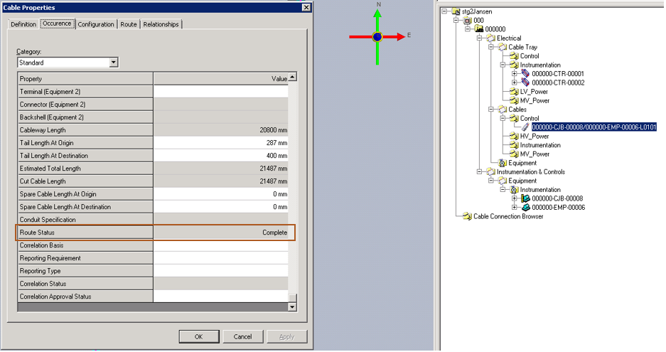This screenshot has height=352, width=666.
Task: Click the Tail Length At Origin value field
Action: tap(221, 143)
